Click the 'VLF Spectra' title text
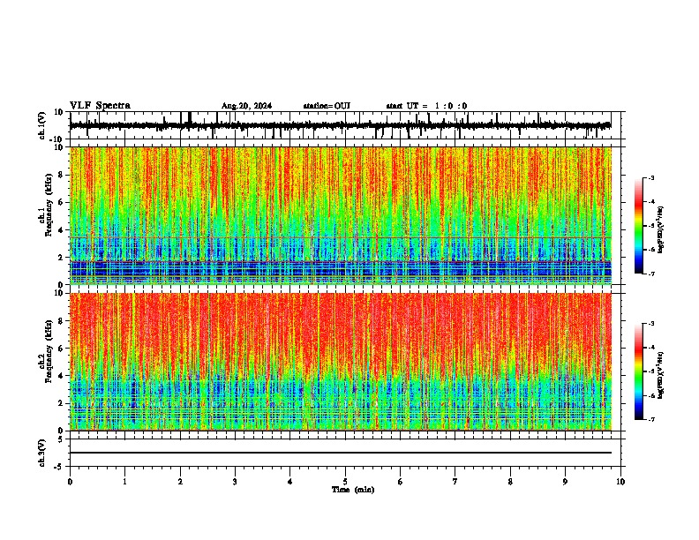This screenshot has width=699, height=540. 100,106
